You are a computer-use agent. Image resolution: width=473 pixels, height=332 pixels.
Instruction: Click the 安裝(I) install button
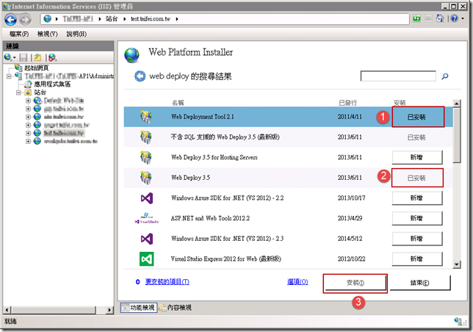[x=355, y=283]
